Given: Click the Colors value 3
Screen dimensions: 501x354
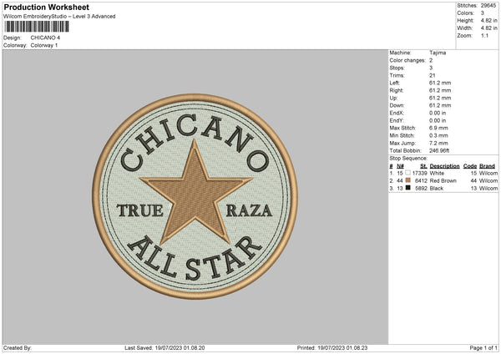Looking at the screenshot, I should click(x=482, y=13).
